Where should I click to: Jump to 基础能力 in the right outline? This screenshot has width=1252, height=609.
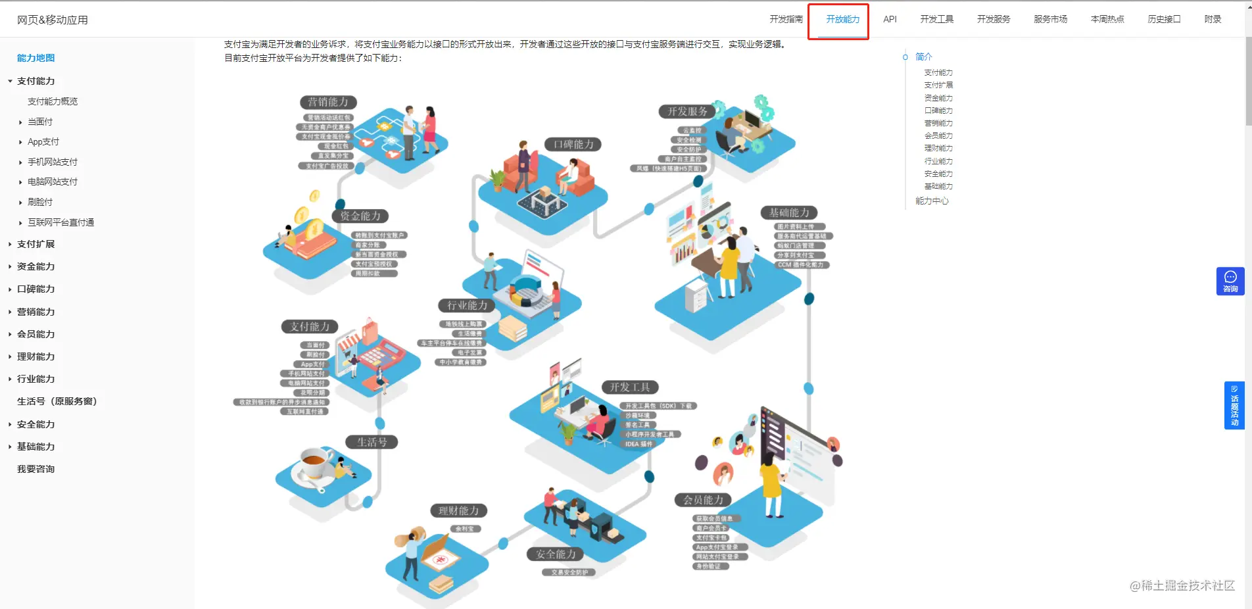tap(938, 186)
